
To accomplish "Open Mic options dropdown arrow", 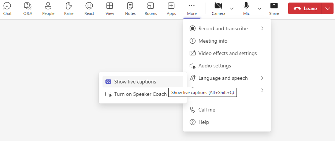I will click(260, 8).
